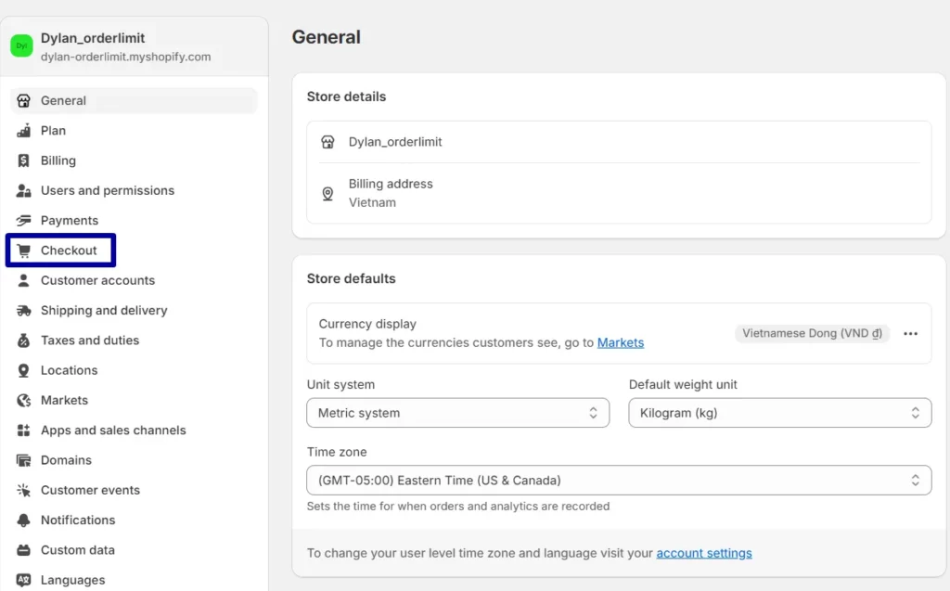
Task: Click the store icon beside Dylan_orderlimit in Store details
Action: [327, 142]
